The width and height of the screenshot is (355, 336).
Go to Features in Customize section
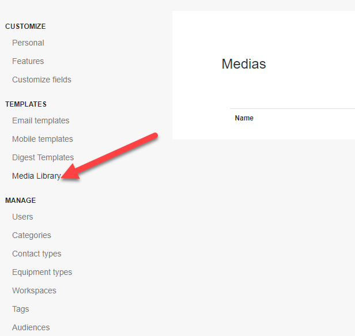pos(28,61)
